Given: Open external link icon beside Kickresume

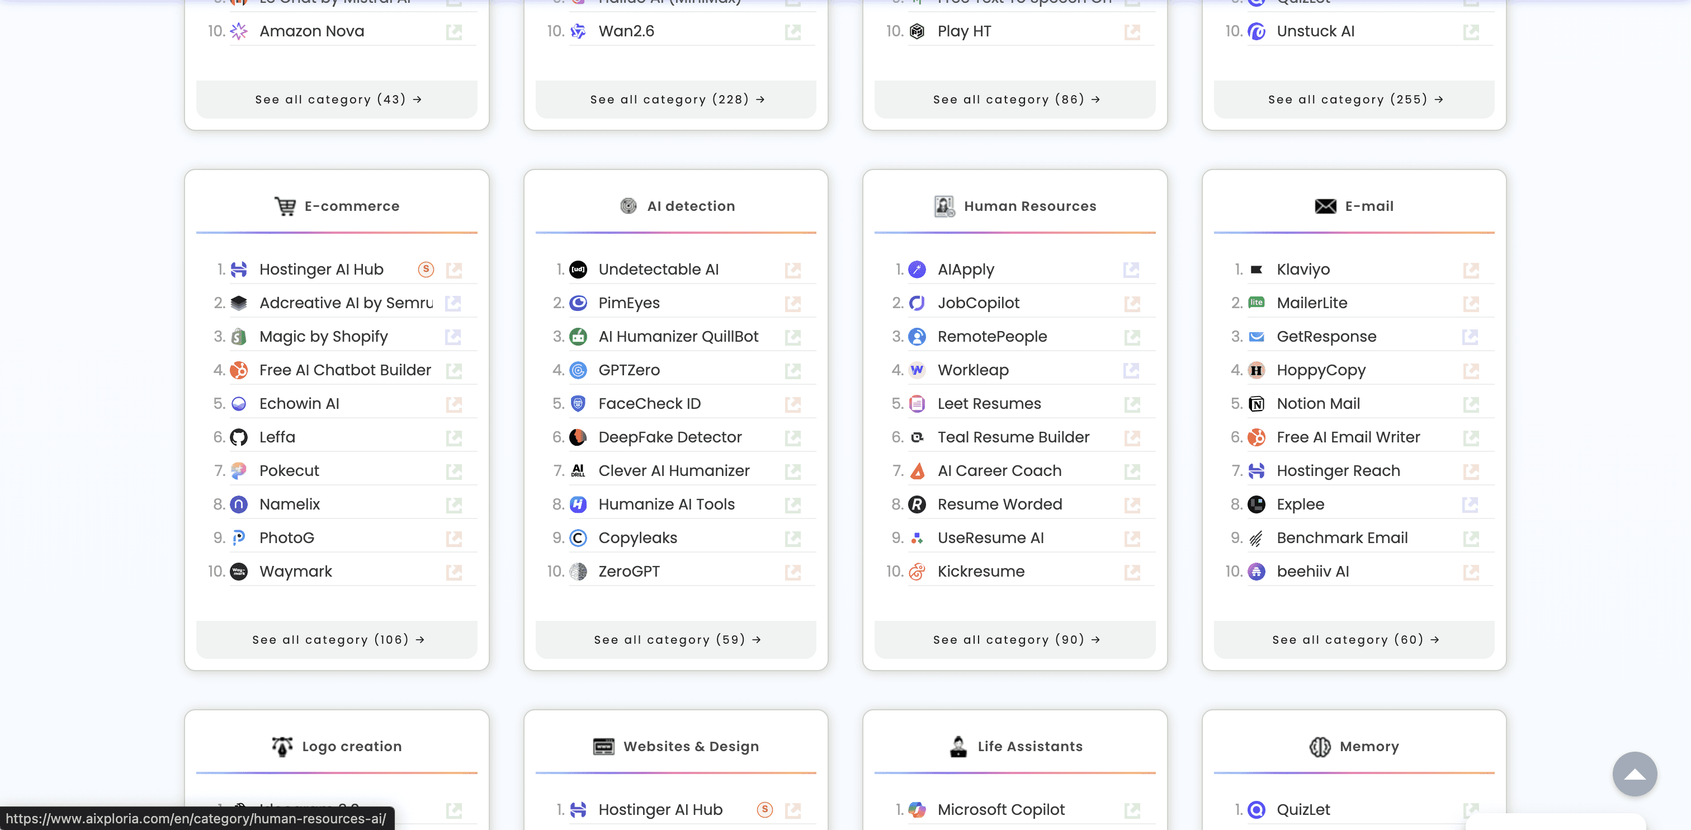Looking at the screenshot, I should [x=1132, y=572].
